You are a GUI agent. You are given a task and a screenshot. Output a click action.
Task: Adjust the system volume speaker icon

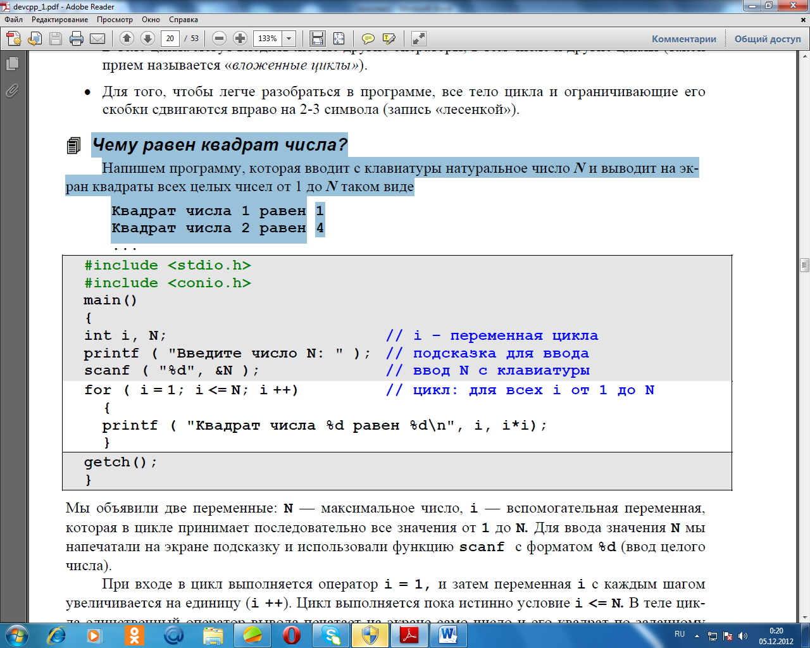pyautogui.click(x=743, y=636)
